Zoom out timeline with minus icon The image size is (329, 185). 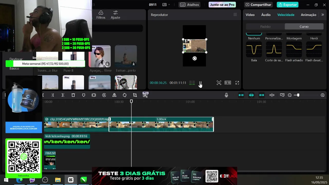click(x=290, y=95)
